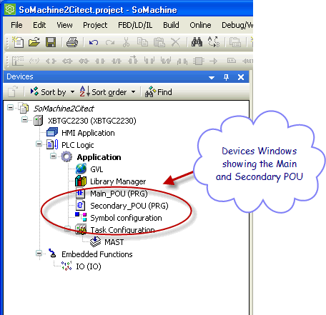The height and width of the screenshot is (315, 326).
Task: Click the IO binary digits icon
Action: pyautogui.click(x=66, y=266)
